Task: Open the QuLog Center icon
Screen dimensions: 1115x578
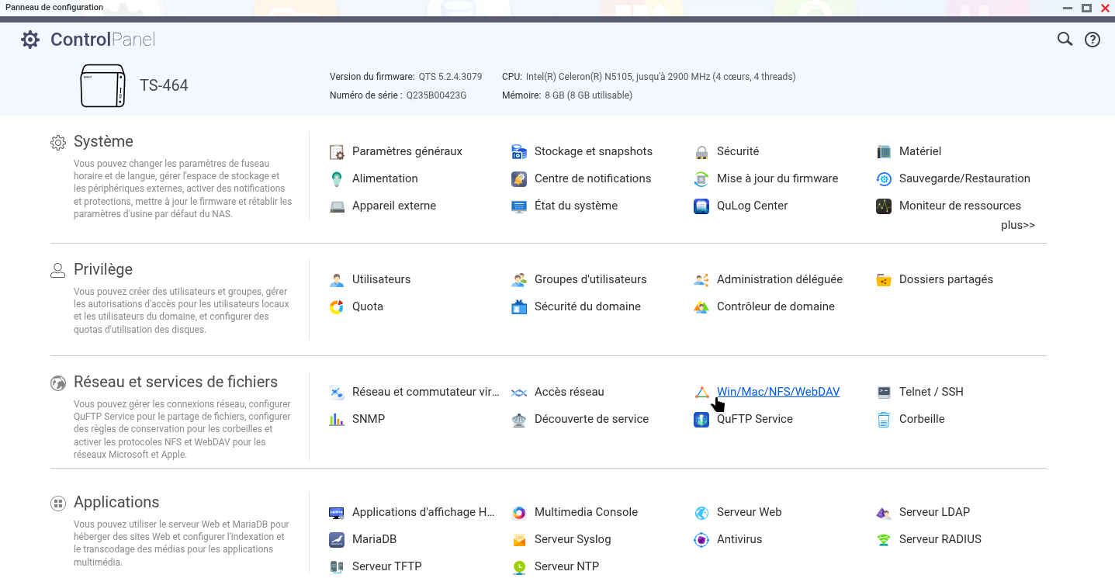Action: pos(701,206)
